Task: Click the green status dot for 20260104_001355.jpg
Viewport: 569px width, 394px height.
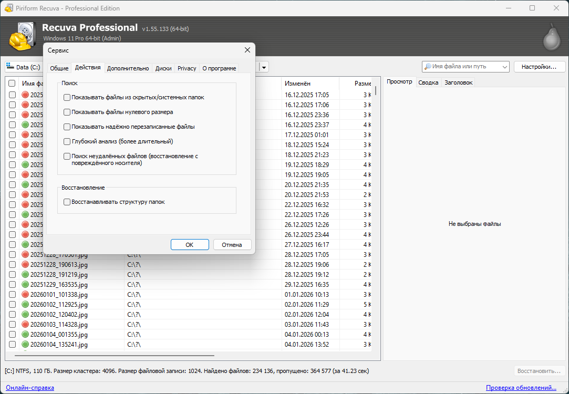Action: click(x=25, y=335)
